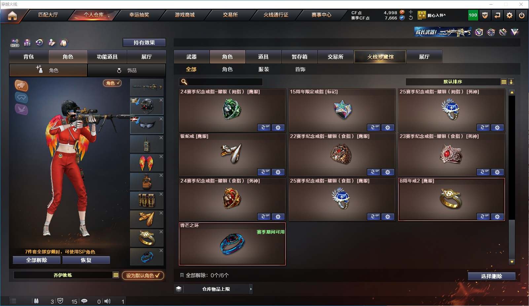Expand the 仓库物品上限 arrow

tap(251, 289)
